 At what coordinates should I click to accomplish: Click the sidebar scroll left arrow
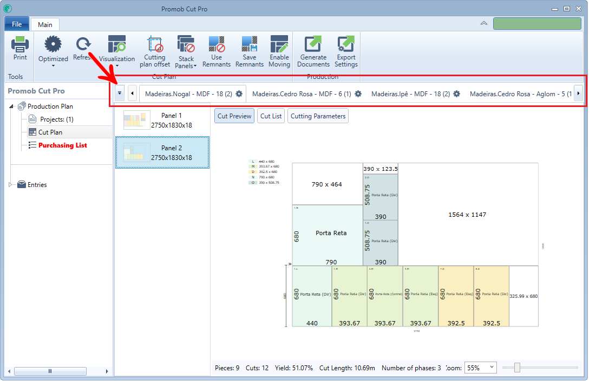coord(9,371)
